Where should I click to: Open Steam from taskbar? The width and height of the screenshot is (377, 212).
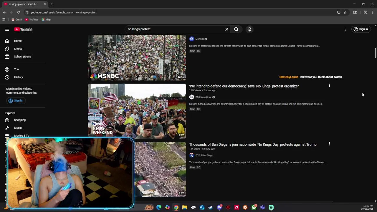tap(211, 207)
